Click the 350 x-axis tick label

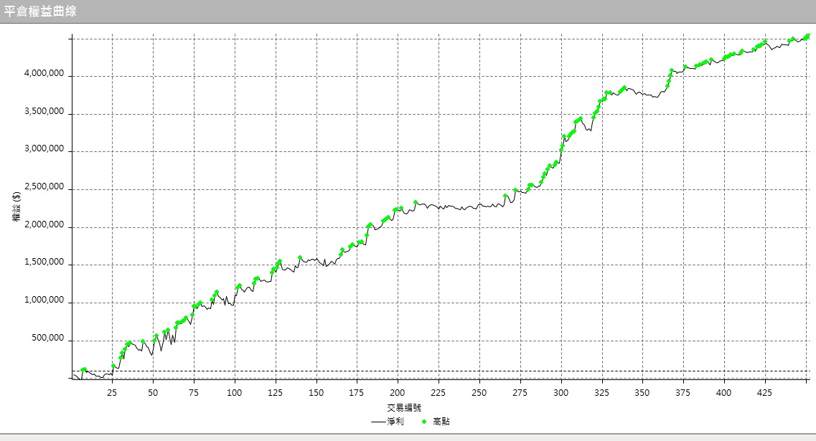tap(642, 393)
